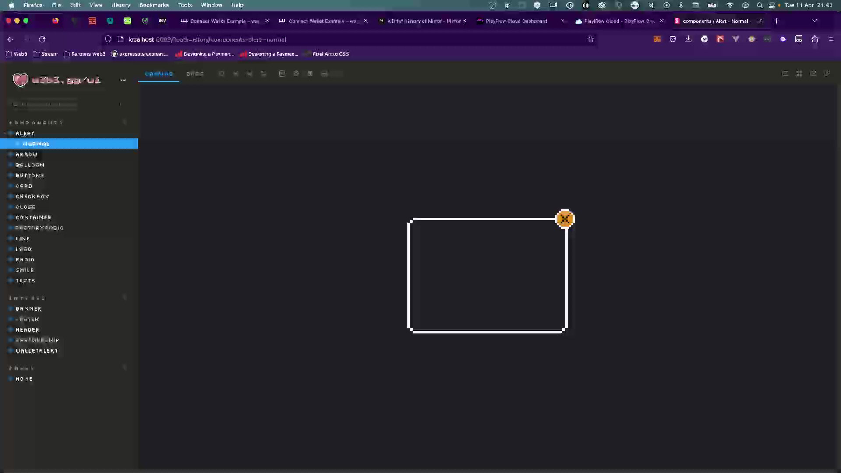Image resolution: width=841 pixels, height=473 pixels.
Task: Open a new browser tab with plus button
Action: [776, 21]
